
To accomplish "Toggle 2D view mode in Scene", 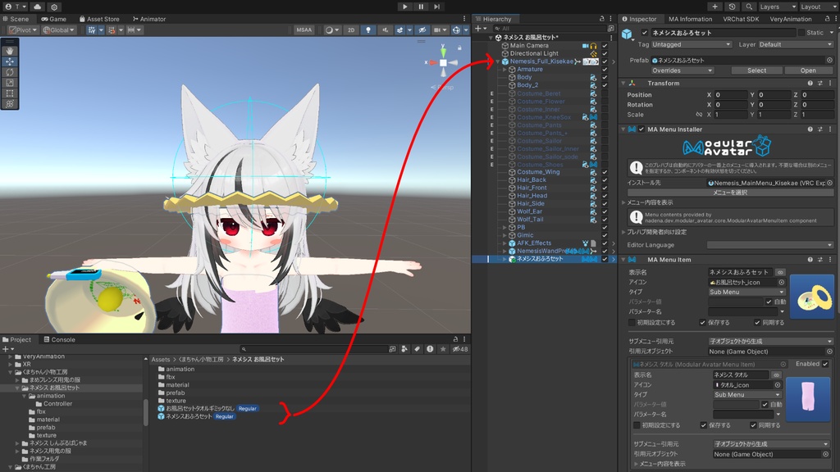I will click(x=350, y=30).
